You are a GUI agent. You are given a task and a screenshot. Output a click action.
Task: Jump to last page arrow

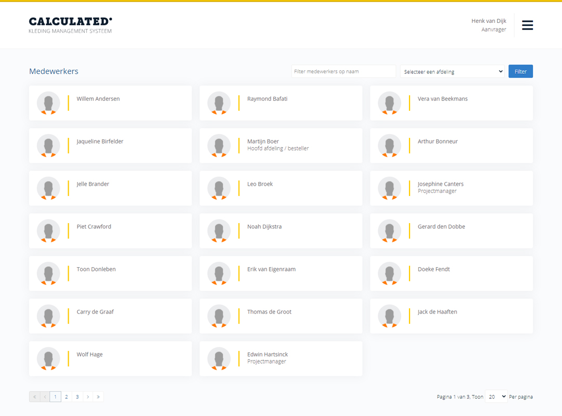98,397
